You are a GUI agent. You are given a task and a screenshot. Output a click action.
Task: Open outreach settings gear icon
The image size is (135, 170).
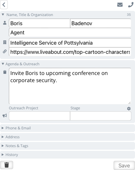click(129, 108)
